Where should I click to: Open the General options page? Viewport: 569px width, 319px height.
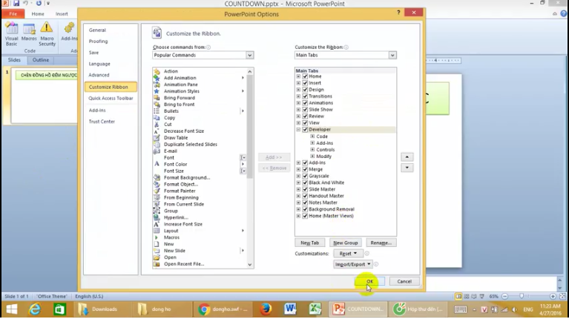(97, 30)
